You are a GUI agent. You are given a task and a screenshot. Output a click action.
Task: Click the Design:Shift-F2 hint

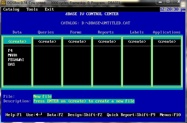pyautogui.click(x=85, y=115)
